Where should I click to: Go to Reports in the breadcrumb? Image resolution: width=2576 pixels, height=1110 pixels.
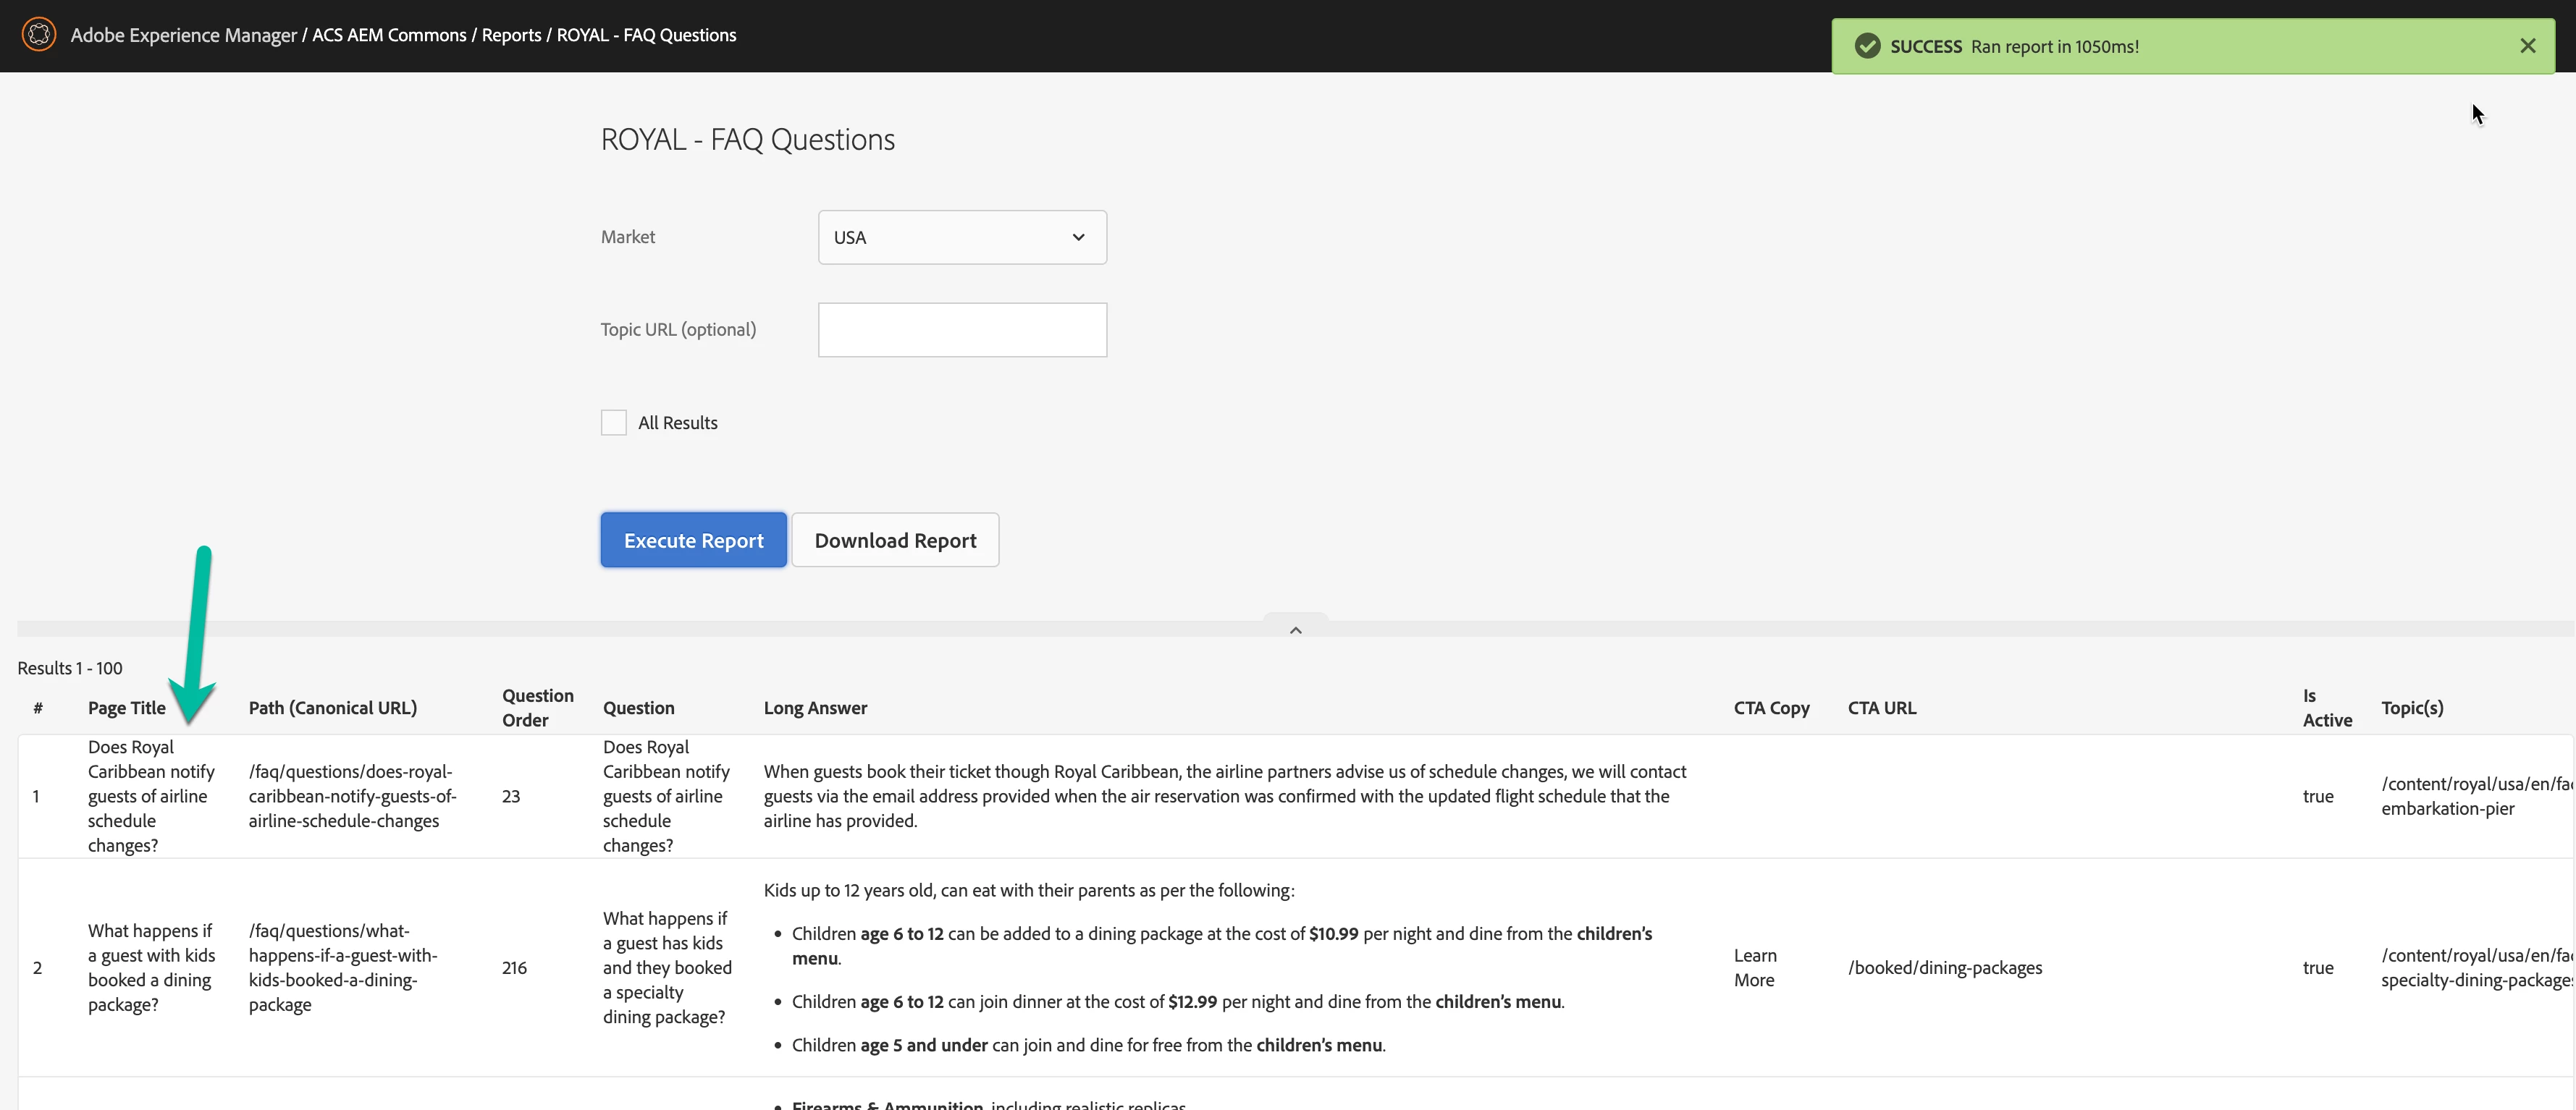pyautogui.click(x=511, y=35)
